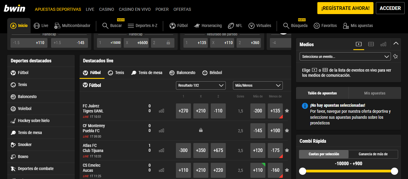
Task: Open the Selecciona un evento dropdown
Action: 345,56
